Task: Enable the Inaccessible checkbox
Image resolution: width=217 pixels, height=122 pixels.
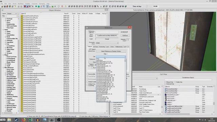Action: [87, 74]
